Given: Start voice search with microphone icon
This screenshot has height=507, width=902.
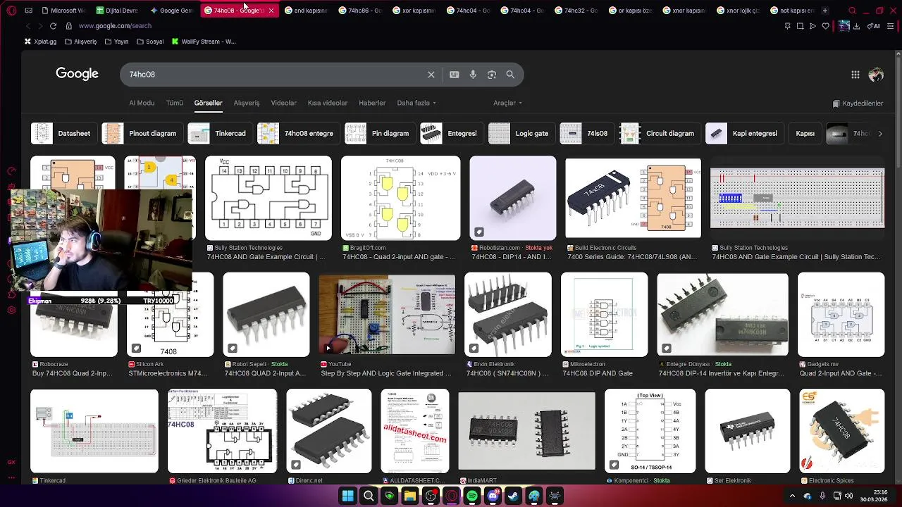Looking at the screenshot, I should pos(473,75).
